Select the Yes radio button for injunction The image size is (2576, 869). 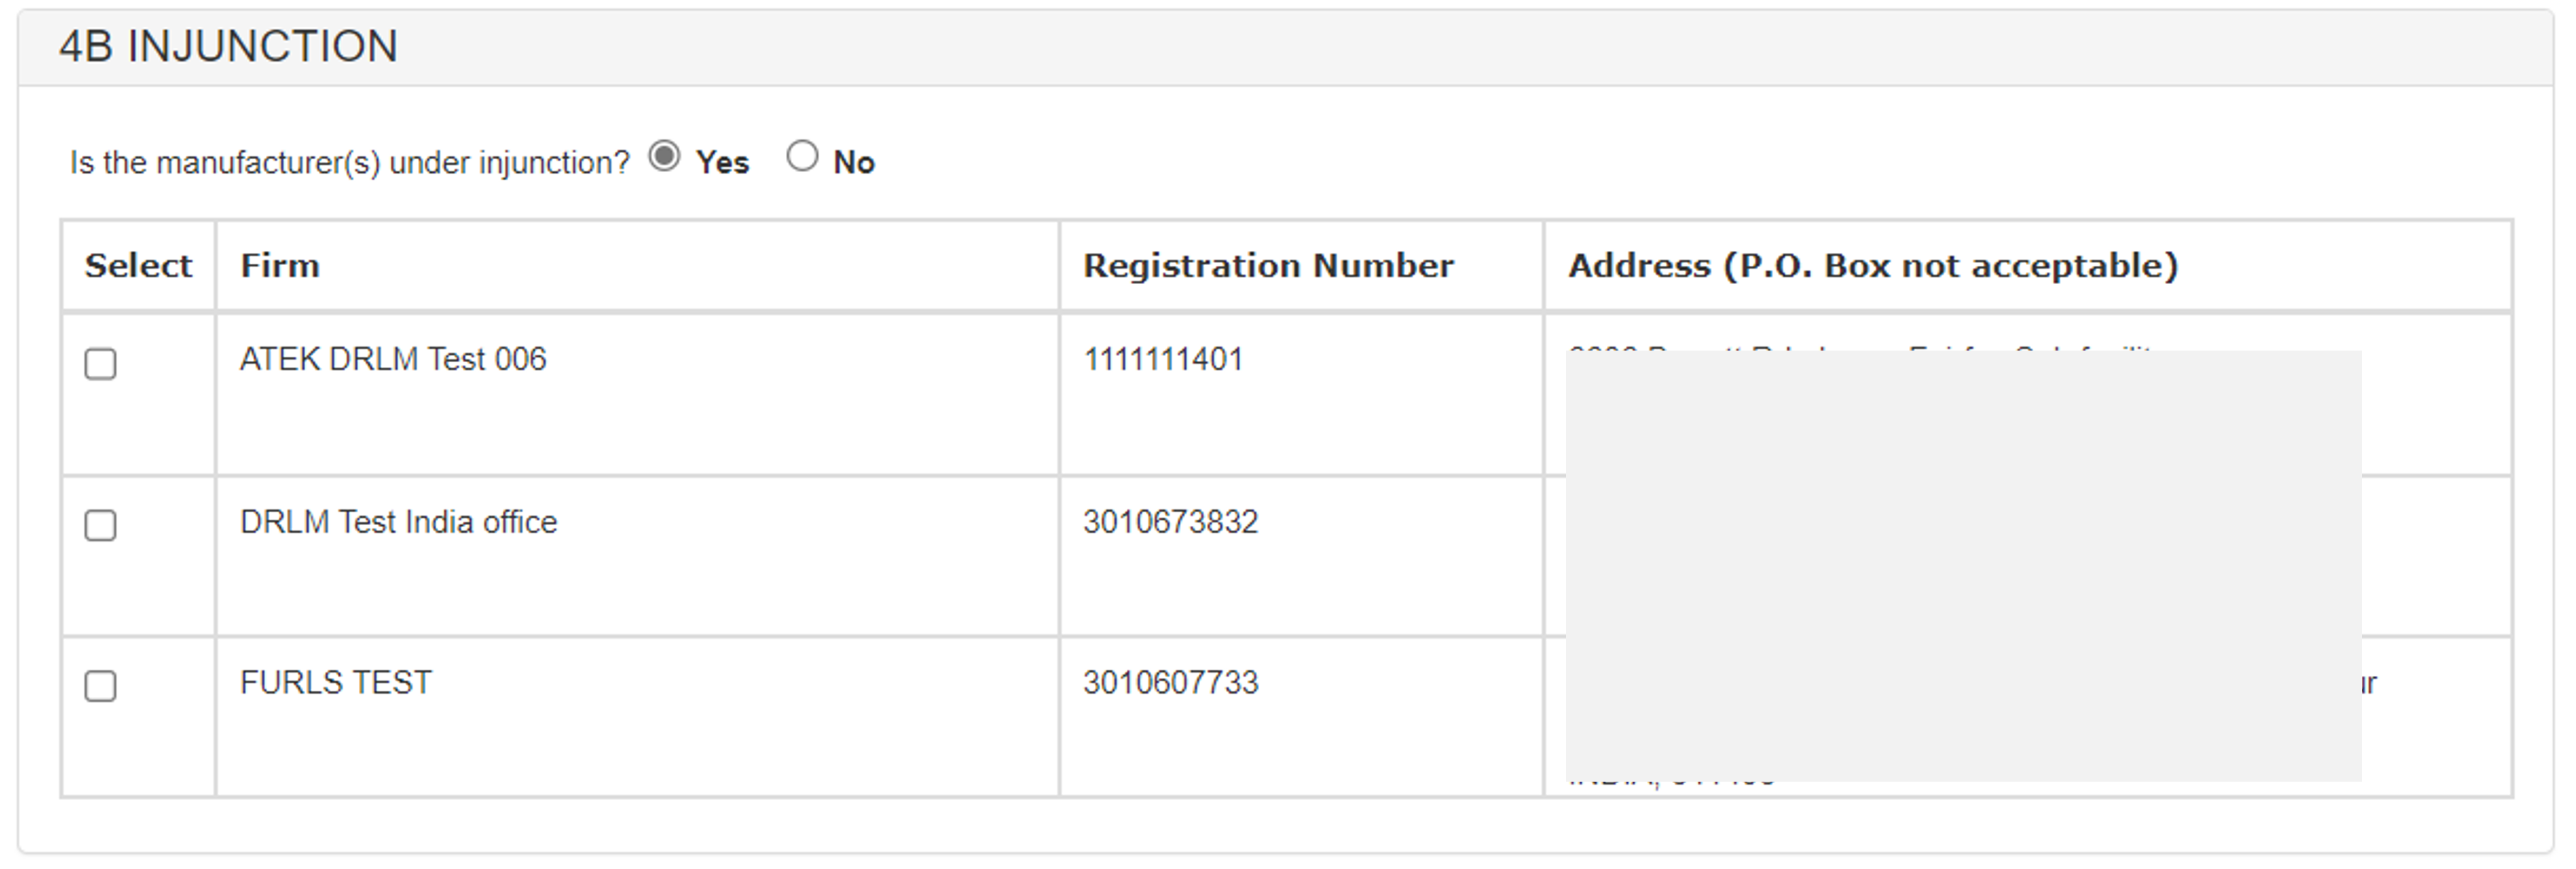pos(664,157)
